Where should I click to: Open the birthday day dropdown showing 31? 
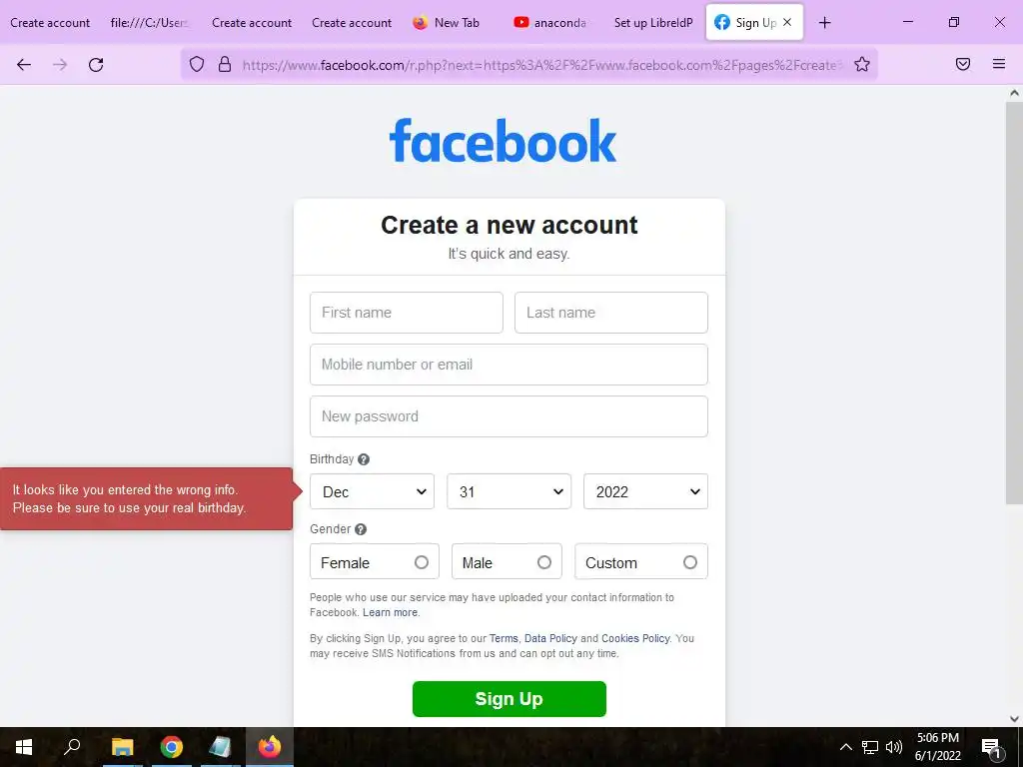[509, 491]
